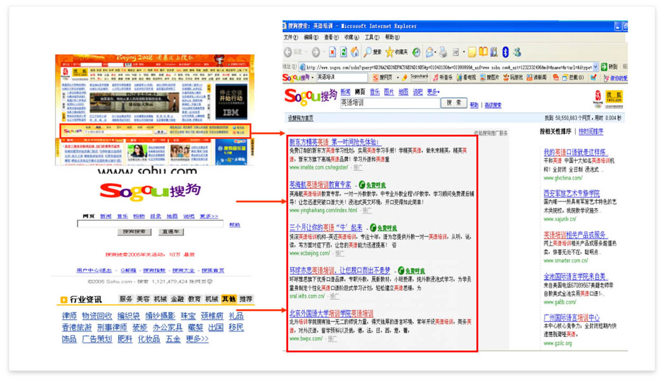Viewport: 664px width, 380px height.
Task: Expand 更多>> in the industry links list
Action: (x=197, y=339)
